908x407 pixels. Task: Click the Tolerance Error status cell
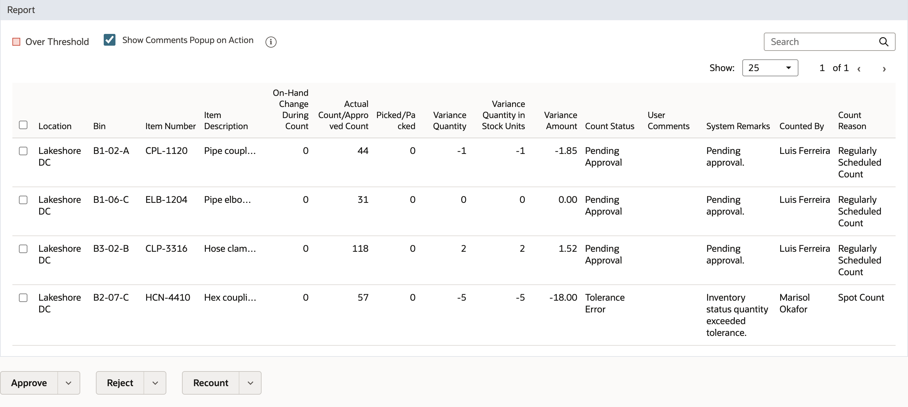(x=605, y=303)
